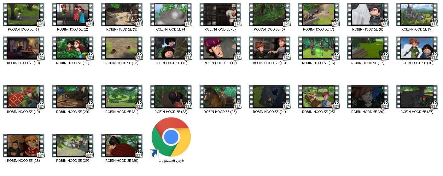Select the ROBIN-HOOD SE (4) video file icon

tap(171, 14)
